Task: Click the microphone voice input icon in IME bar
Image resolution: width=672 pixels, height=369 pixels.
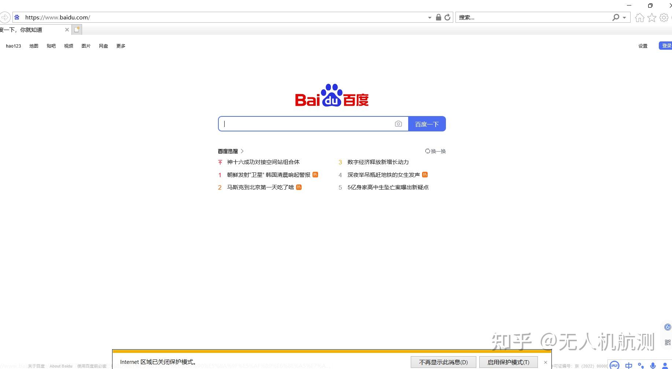Action: (653, 365)
